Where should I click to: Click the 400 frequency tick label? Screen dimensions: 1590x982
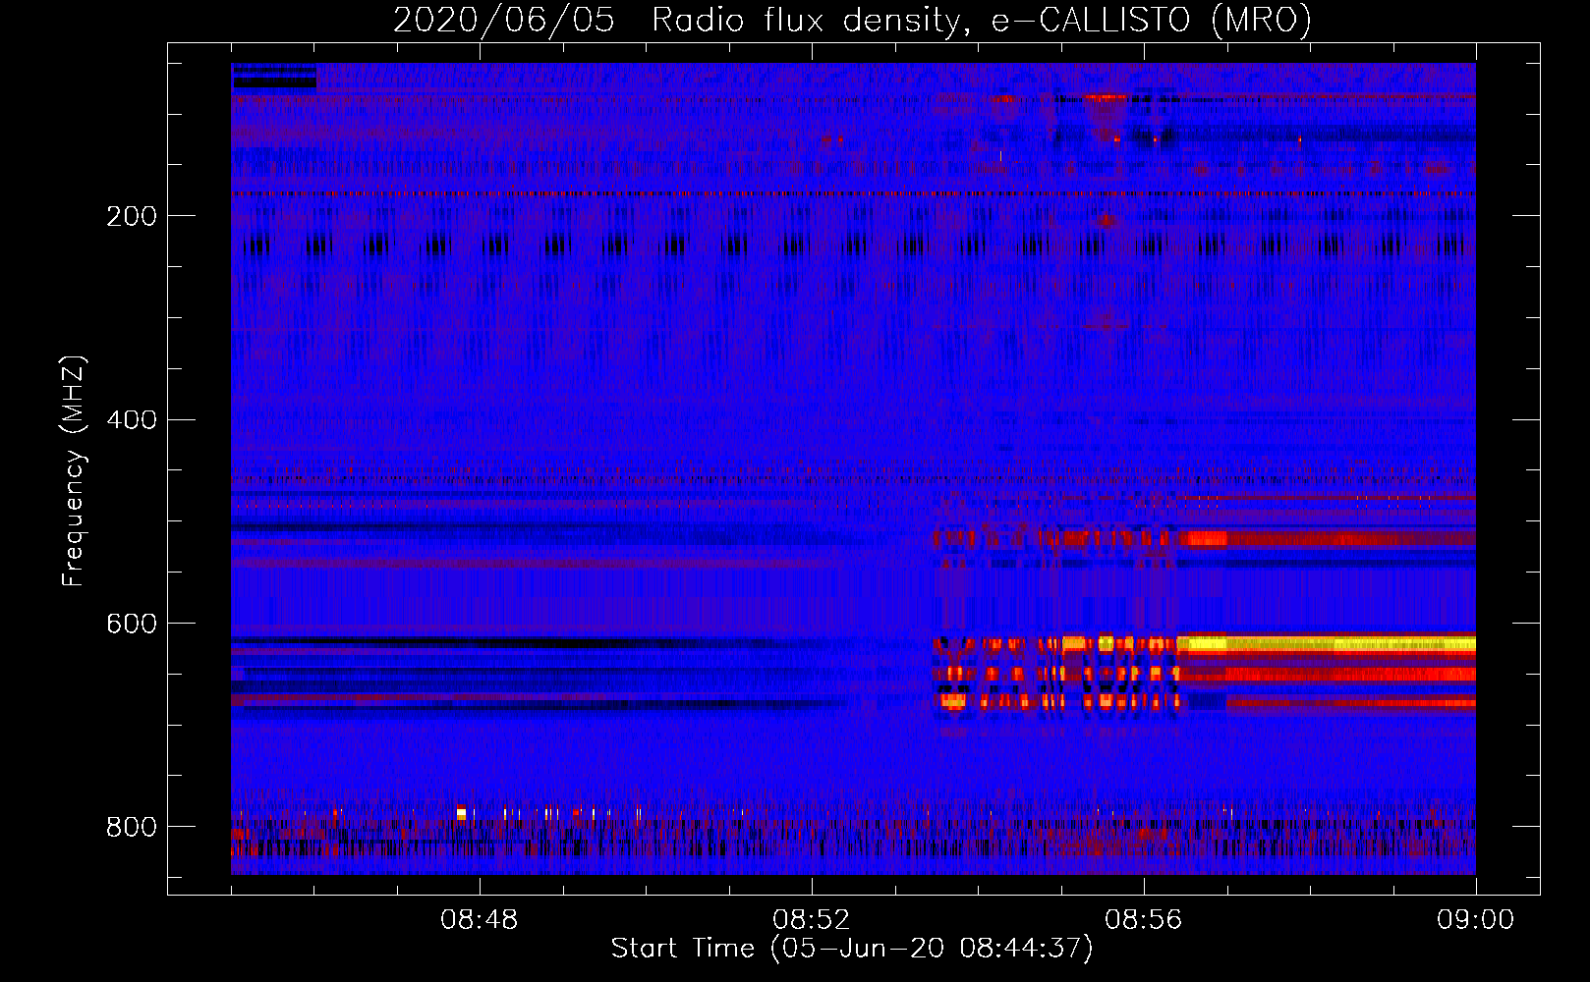tap(132, 420)
